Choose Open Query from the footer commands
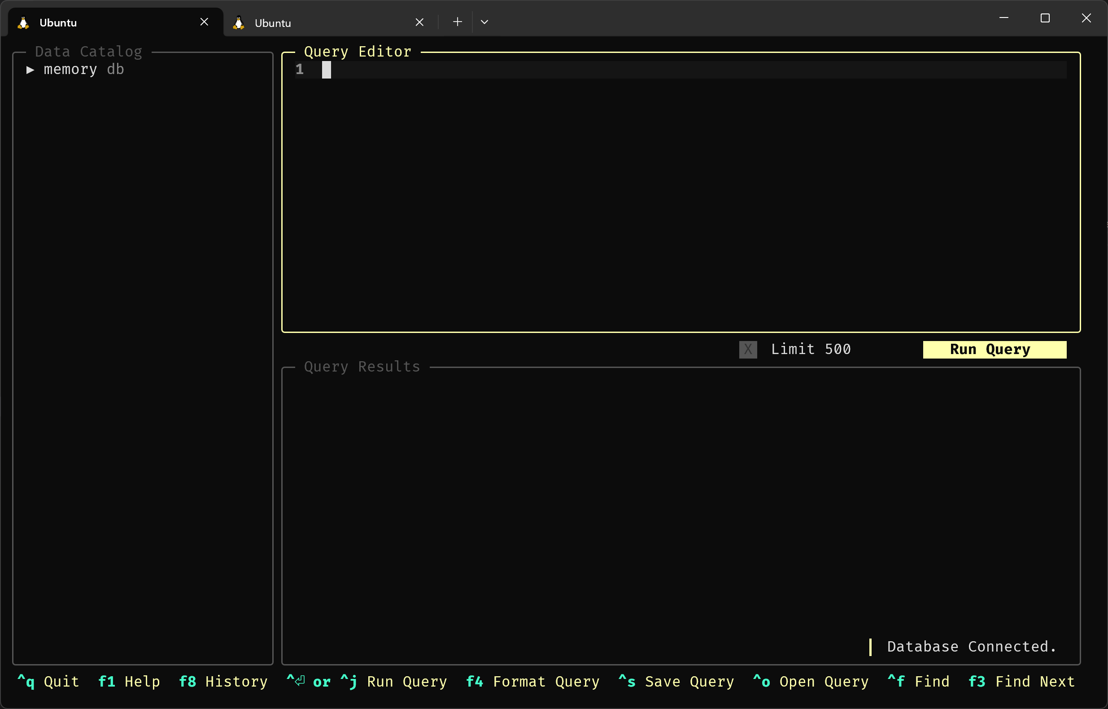Image resolution: width=1108 pixels, height=709 pixels. [811, 682]
